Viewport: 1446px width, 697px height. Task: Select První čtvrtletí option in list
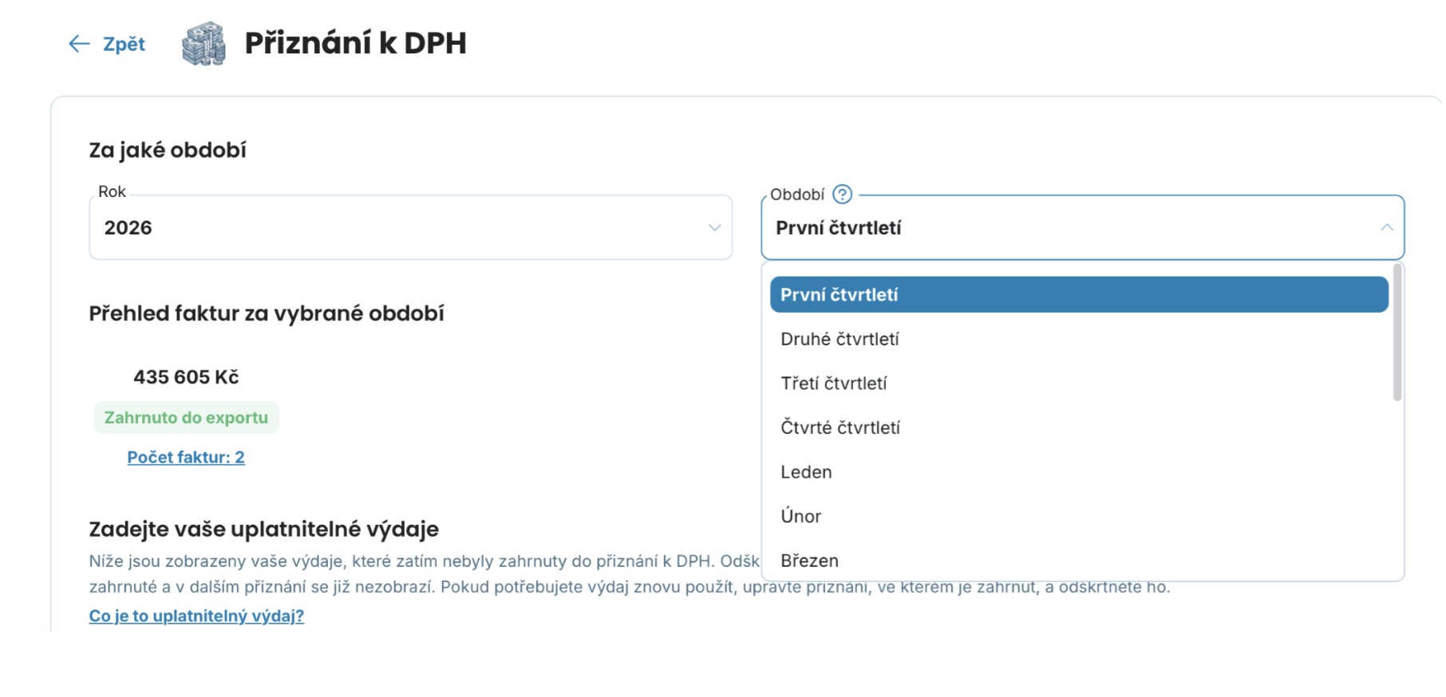click(1079, 294)
